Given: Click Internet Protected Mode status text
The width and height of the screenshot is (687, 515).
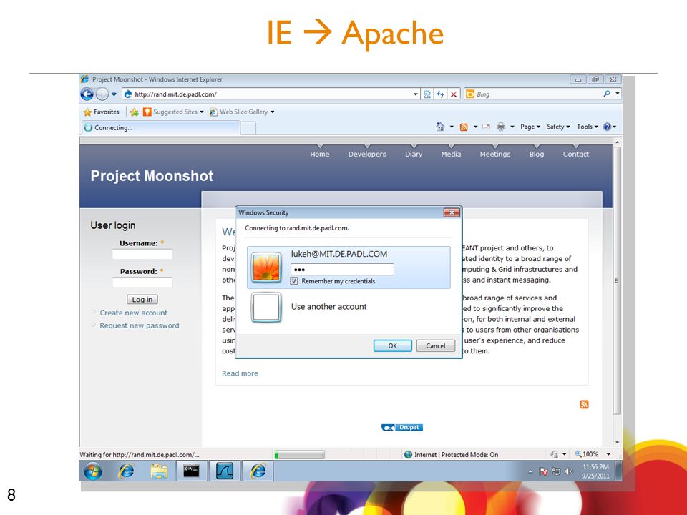Looking at the screenshot, I should tap(456, 455).
